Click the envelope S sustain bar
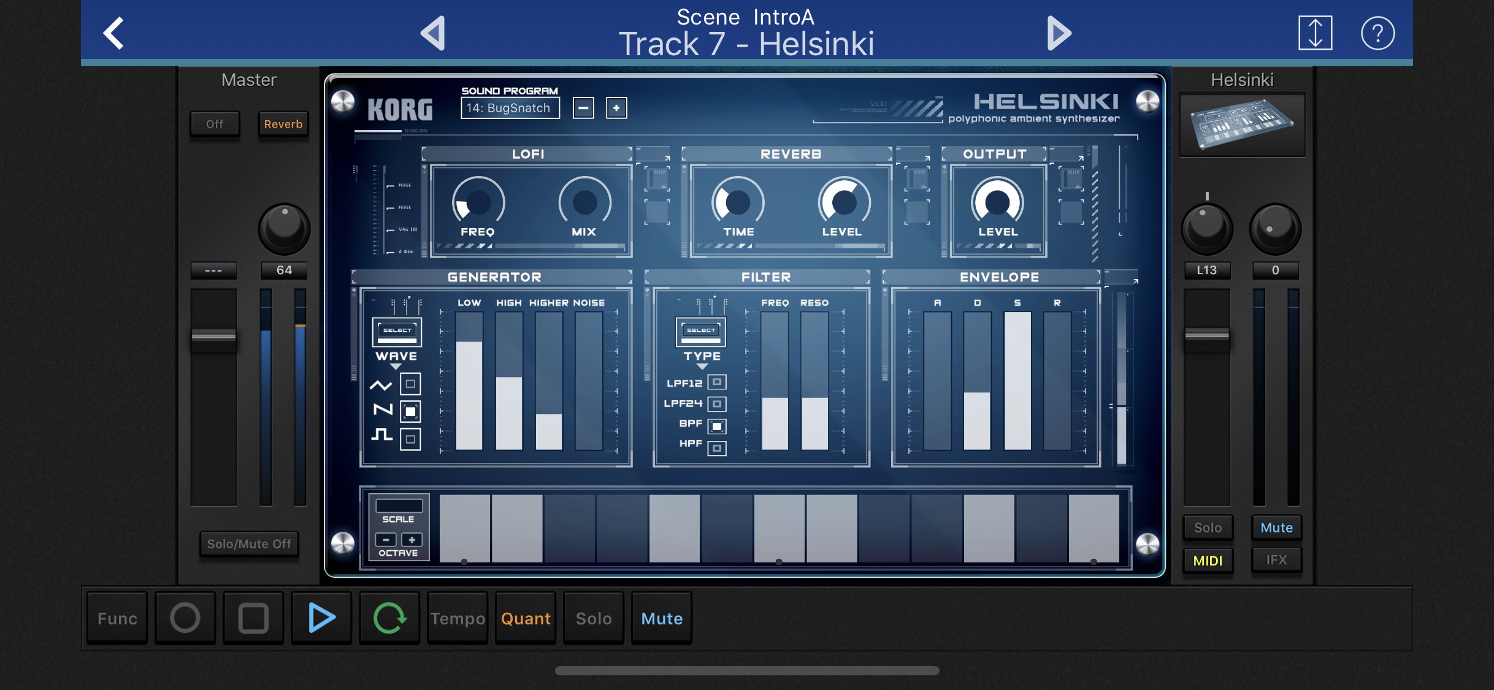This screenshot has width=1494, height=690. [1017, 381]
